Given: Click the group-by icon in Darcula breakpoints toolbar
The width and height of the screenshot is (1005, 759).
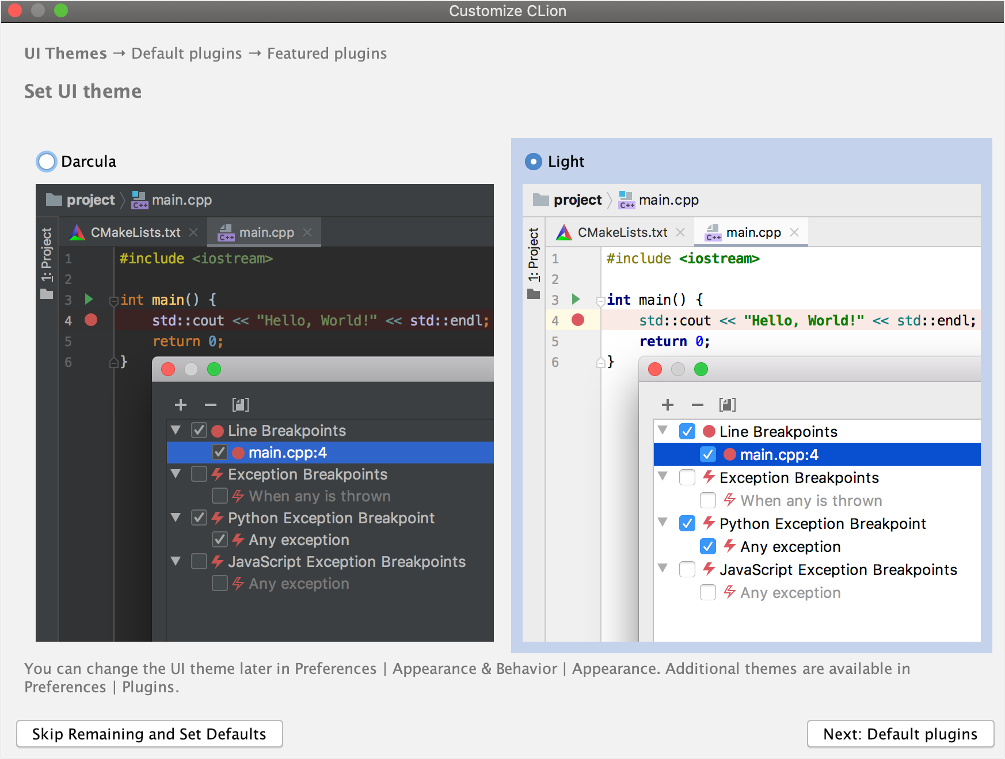Looking at the screenshot, I should (x=240, y=405).
